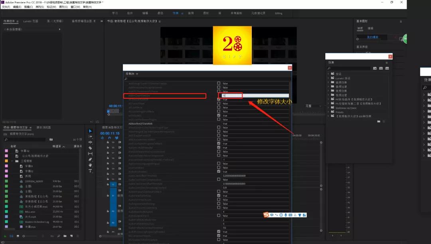431x244 pixels.
Task: Adjust the project panel thumbnail zoom slider
Action: (30, 236)
